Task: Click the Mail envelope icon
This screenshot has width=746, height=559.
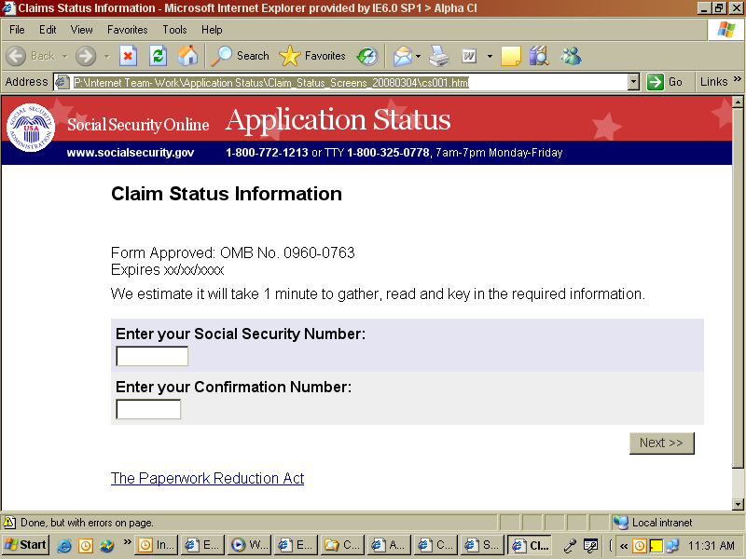Action: [403, 56]
